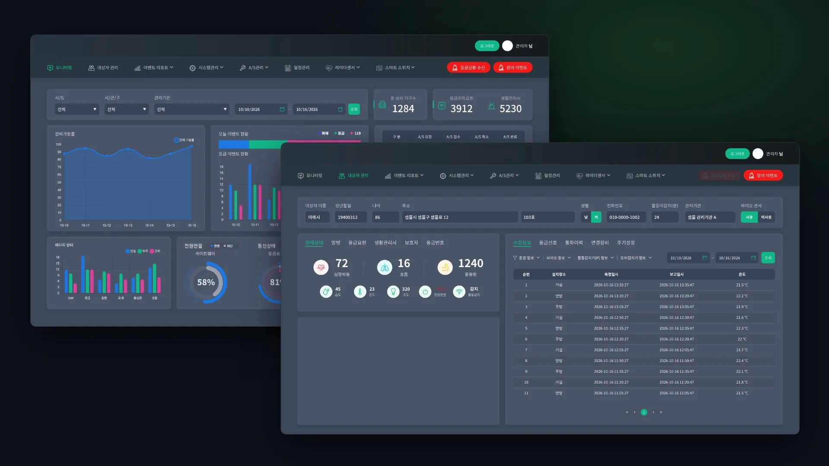The height and width of the screenshot is (466, 829).
Task: Click filter funnel icon by 환경 정보
Action: tap(515, 258)
